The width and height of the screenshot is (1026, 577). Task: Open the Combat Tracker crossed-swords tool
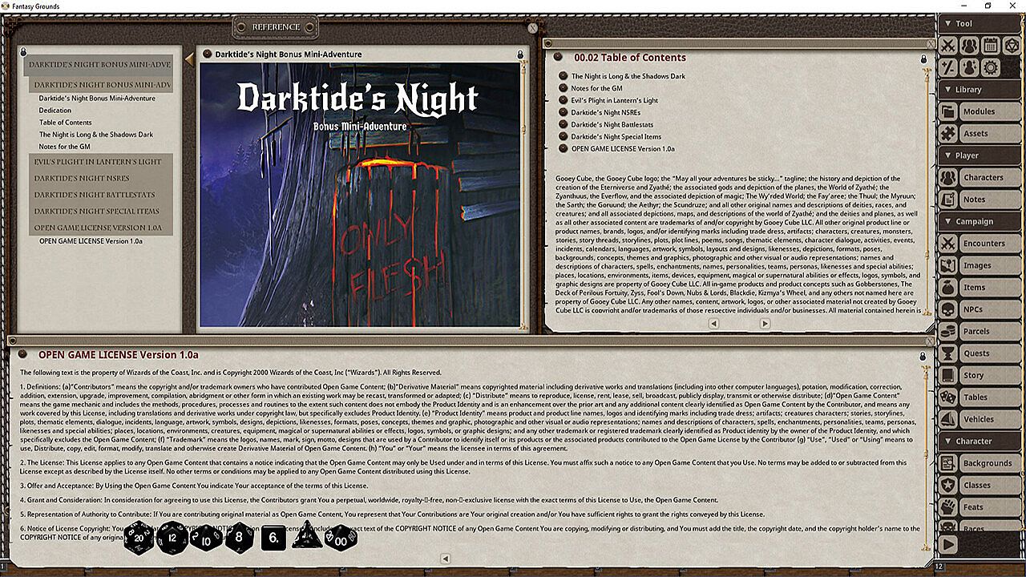point(948,46)
